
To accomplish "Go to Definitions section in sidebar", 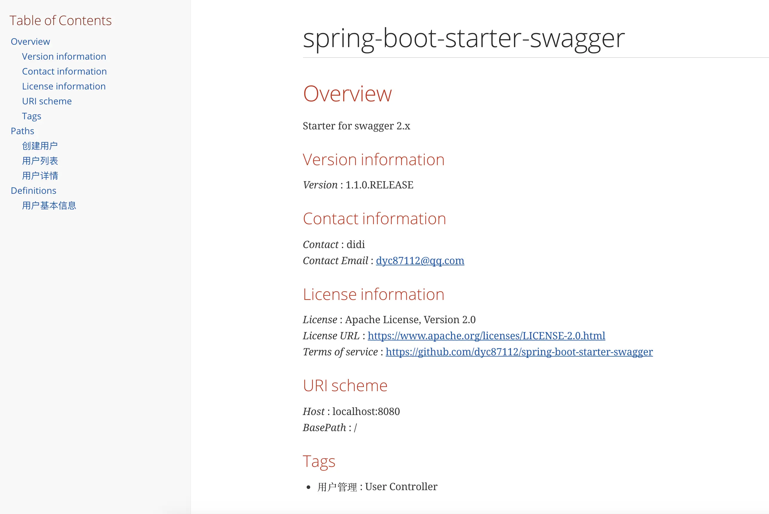I will pyautogui.click(x=33, y=191).
